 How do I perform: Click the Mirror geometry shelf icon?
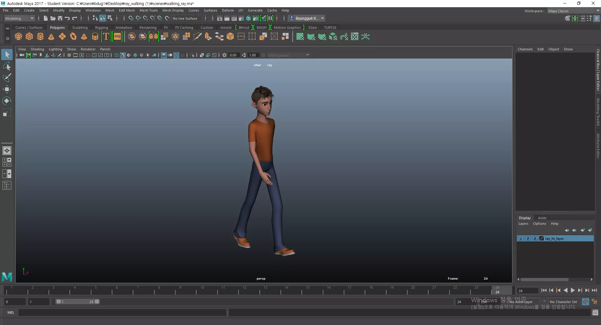click(x=154, y=37)
